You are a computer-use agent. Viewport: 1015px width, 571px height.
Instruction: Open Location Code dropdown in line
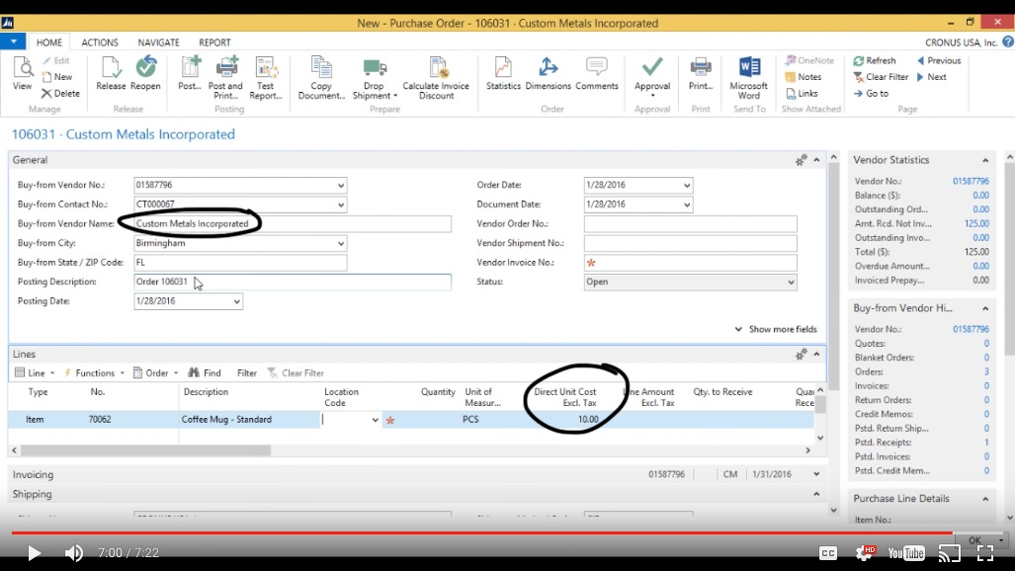click(x=375, y=420)
